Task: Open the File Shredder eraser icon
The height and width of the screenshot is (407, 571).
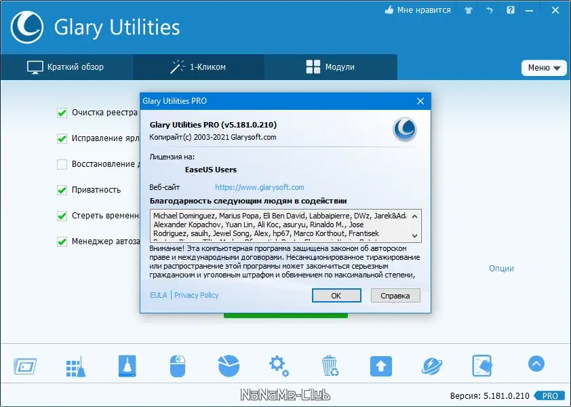Action: pos(482,366)
